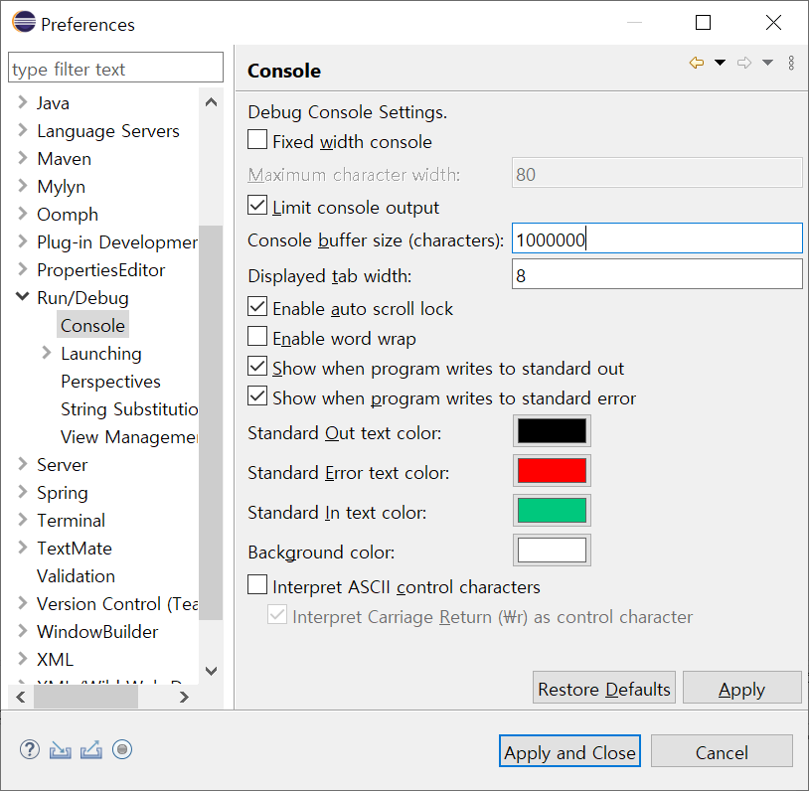Toggle Show when program writes to standard error
The width and height of the screenshot is (809, 791).
click(257, 396)
